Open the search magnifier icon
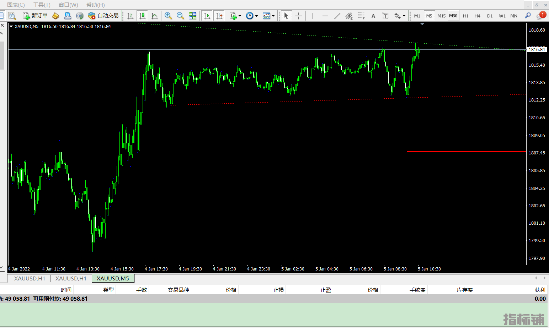This screenshot has width=549, height=328. (528, 16)
